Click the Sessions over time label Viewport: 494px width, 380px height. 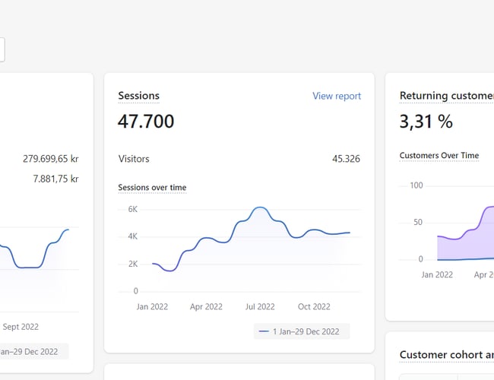click(152, 187)
